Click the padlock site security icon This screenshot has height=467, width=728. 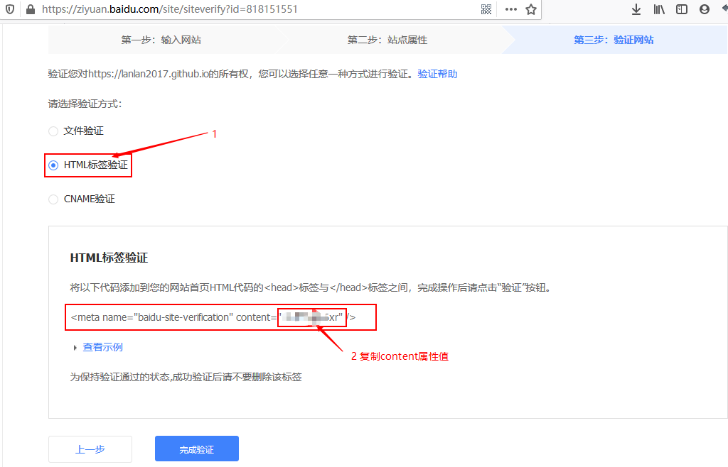[x=30, y=9]
